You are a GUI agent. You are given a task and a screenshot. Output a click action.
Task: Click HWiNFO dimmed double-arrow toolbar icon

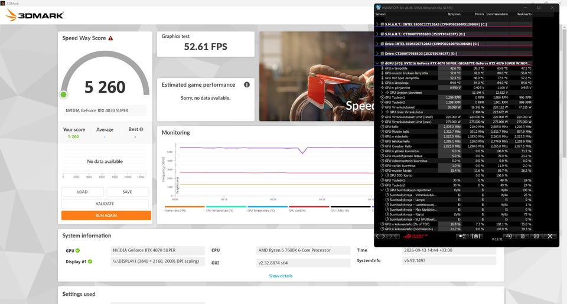(x=394, y=236)
